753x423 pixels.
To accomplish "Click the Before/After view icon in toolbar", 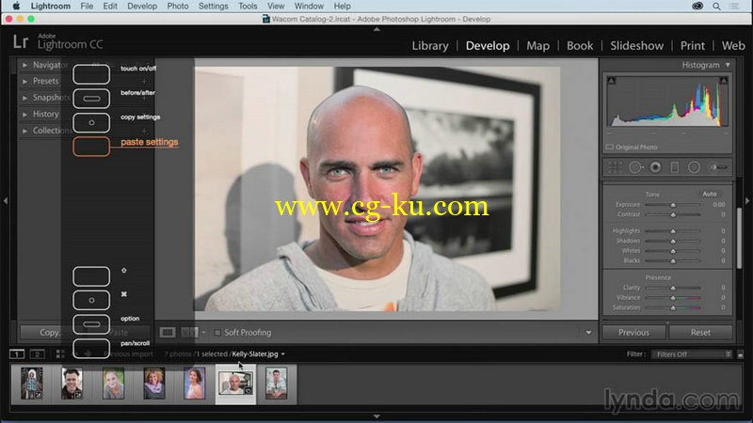I will click(190, 333).
